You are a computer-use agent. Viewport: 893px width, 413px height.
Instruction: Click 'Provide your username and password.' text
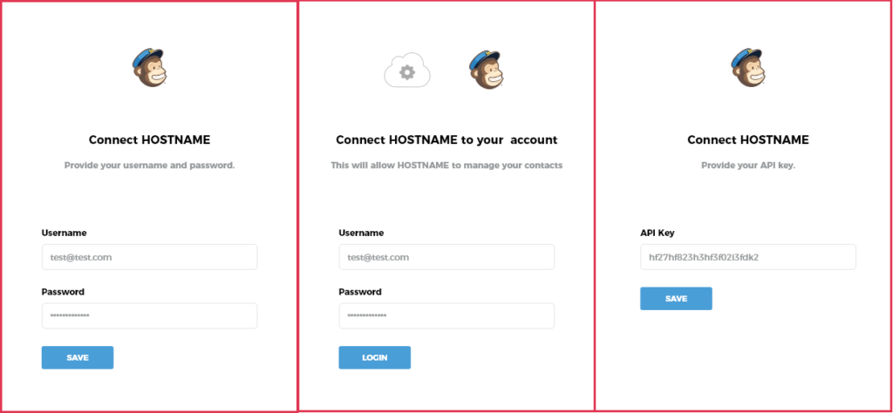click(x=149, y=166)
